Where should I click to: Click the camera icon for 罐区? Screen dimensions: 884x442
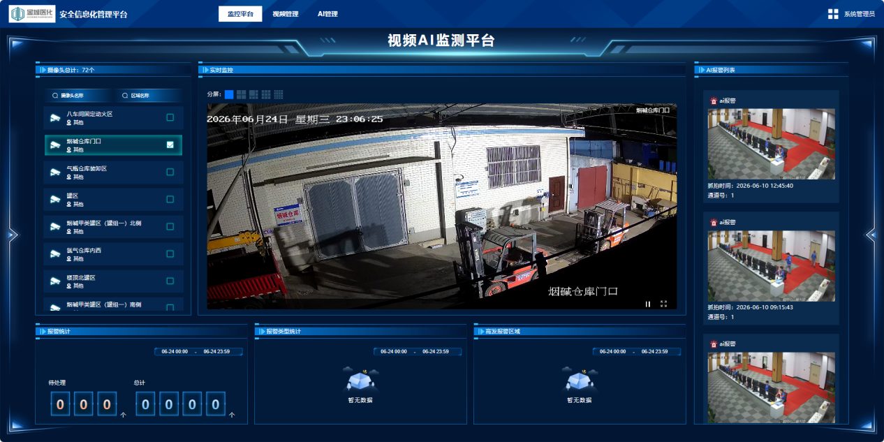coord(55,199)
